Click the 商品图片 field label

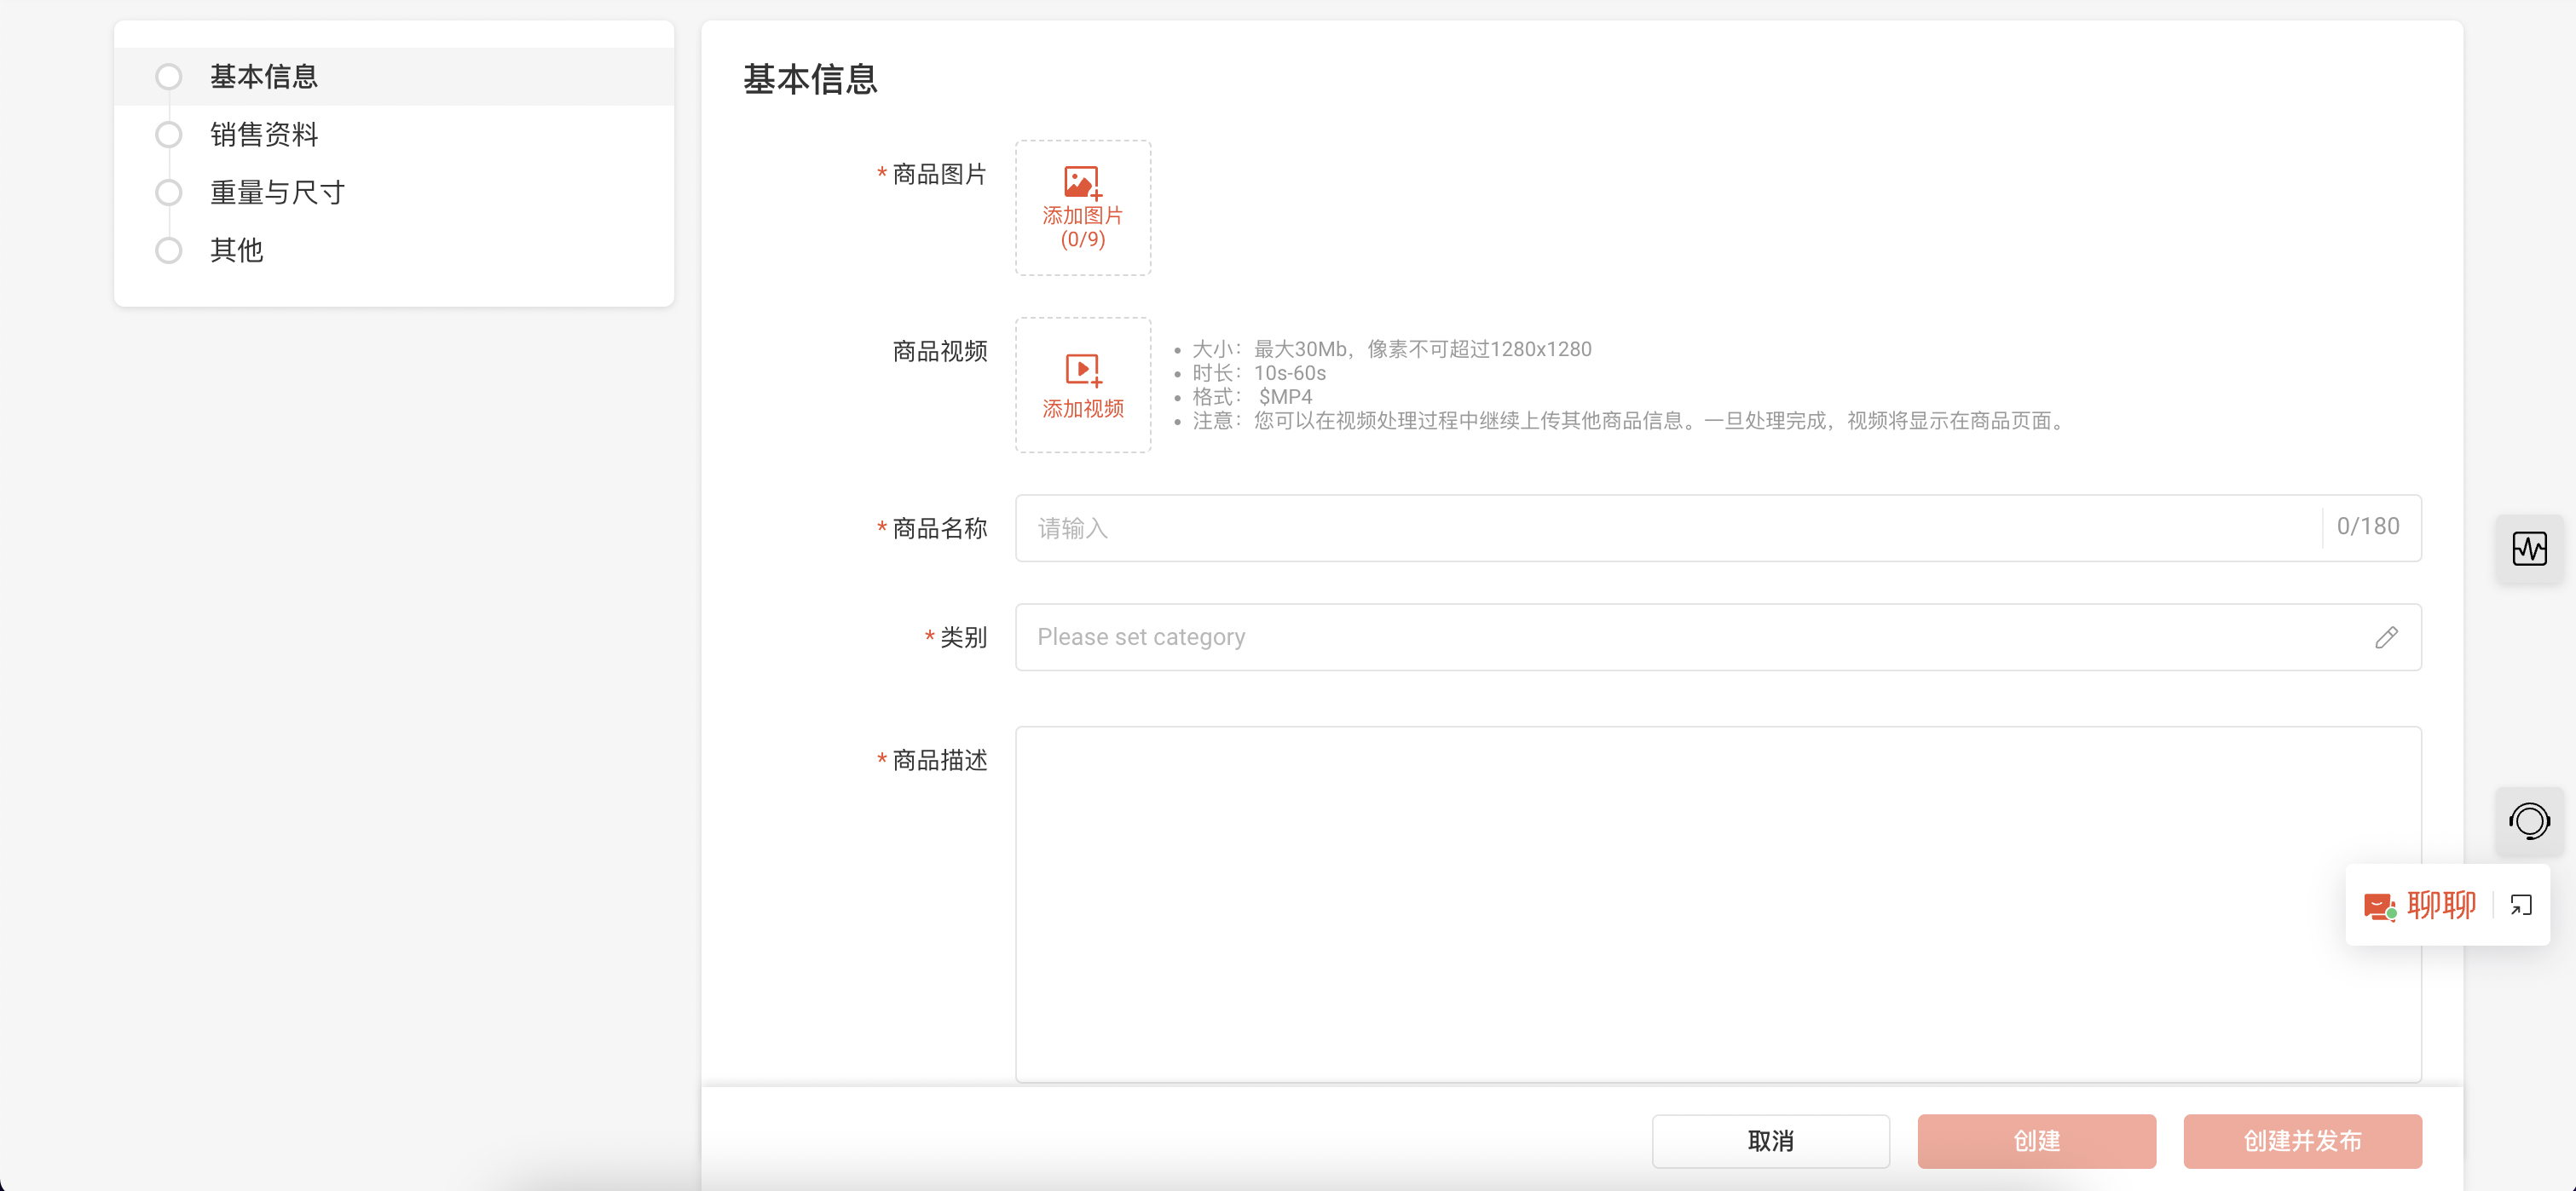coord(939,175)
